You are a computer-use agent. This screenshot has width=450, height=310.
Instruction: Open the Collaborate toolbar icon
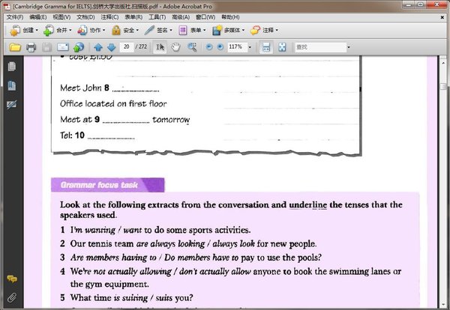point(82,30)
